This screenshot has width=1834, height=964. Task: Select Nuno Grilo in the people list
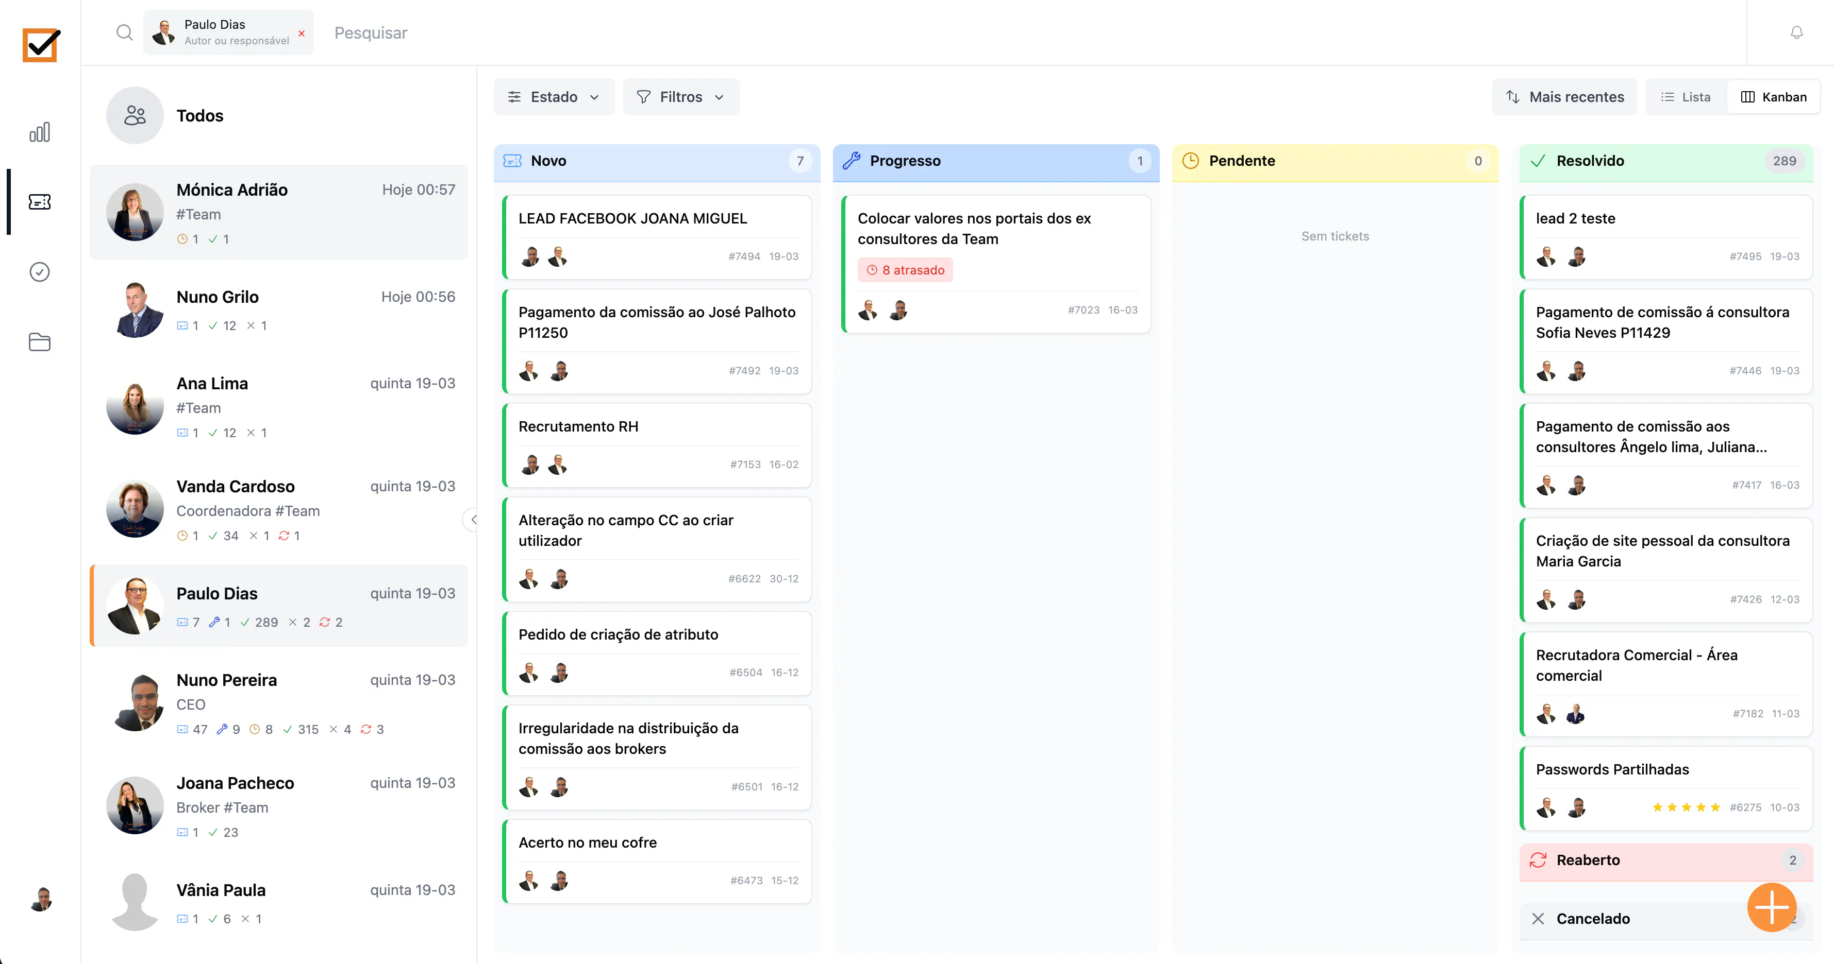click(x=278, y=309)
